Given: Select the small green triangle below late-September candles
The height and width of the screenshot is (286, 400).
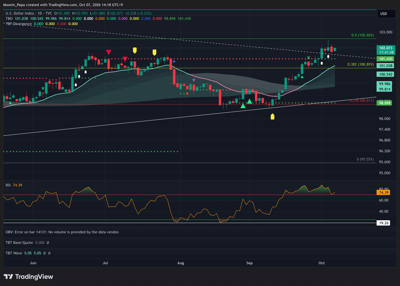Looking at the screenshot, I should coord(302,77).
